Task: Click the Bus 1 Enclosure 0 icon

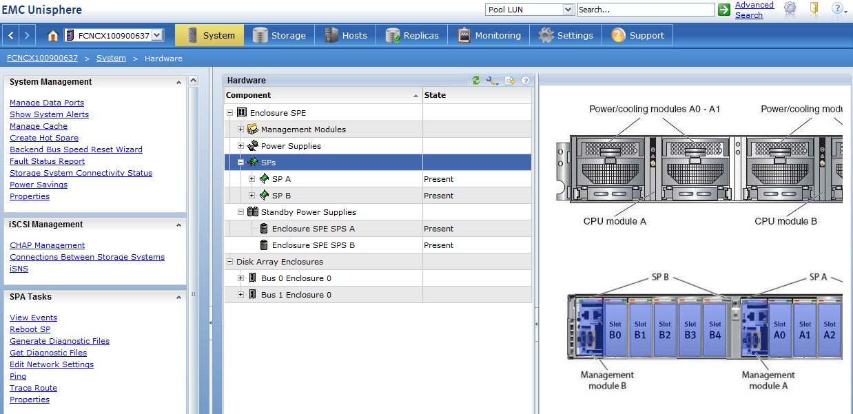Action: [x=253, y=294]
